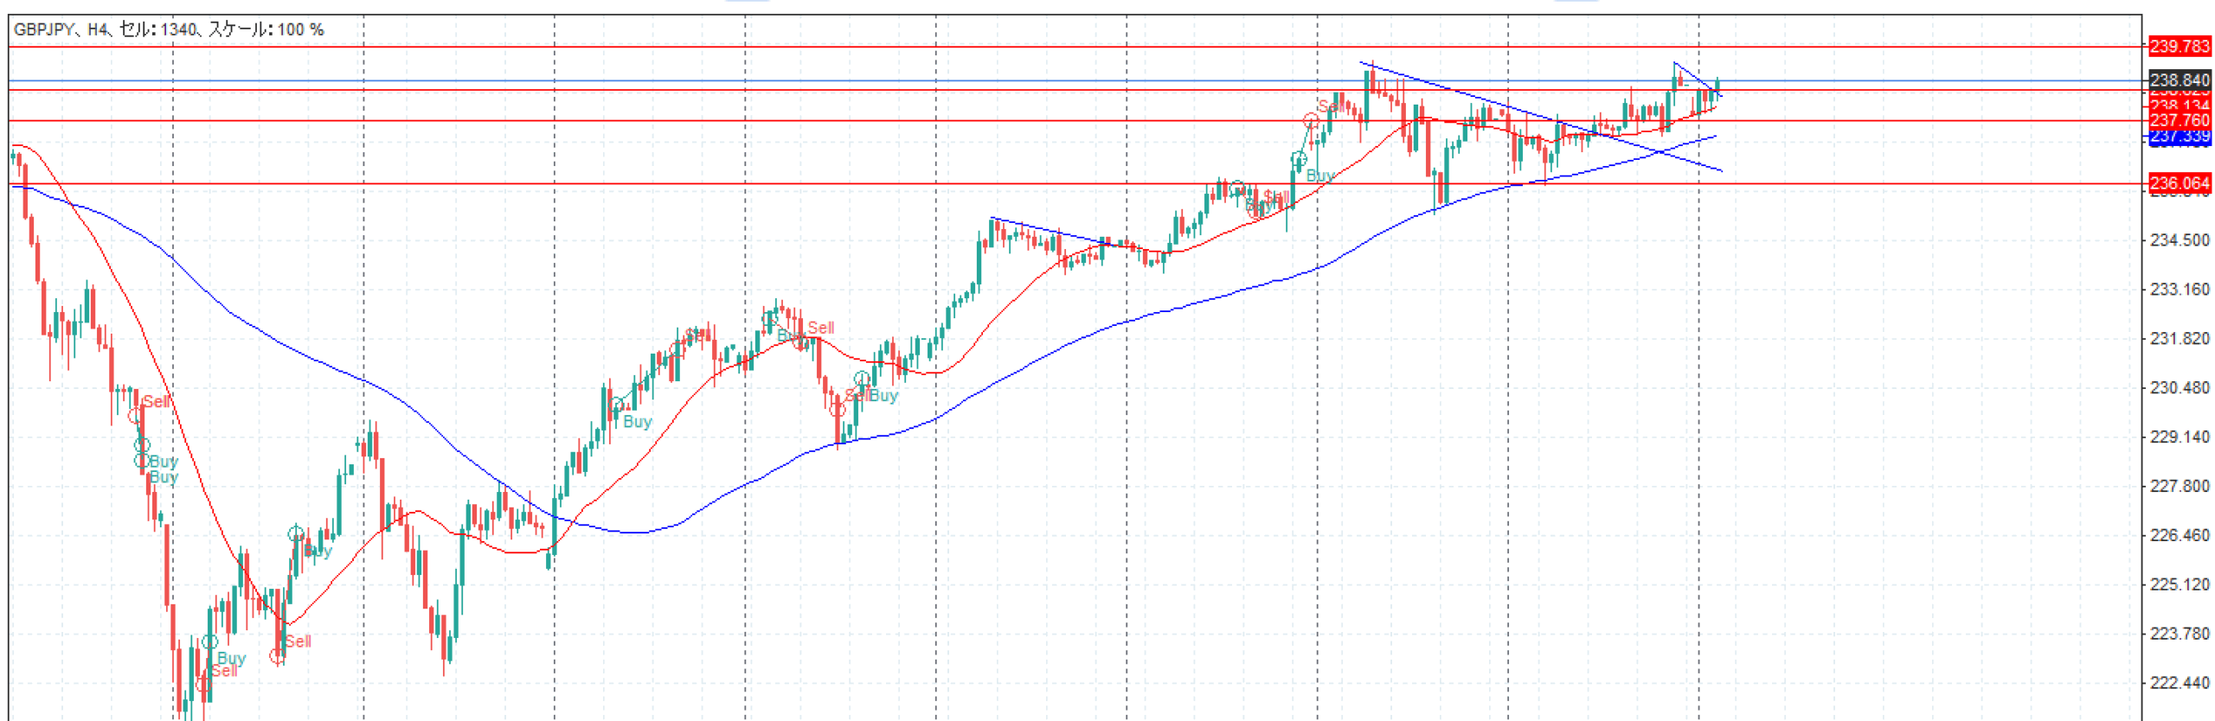
Task: Click the 225.120 price axis tick
Action: (2179, 585)
